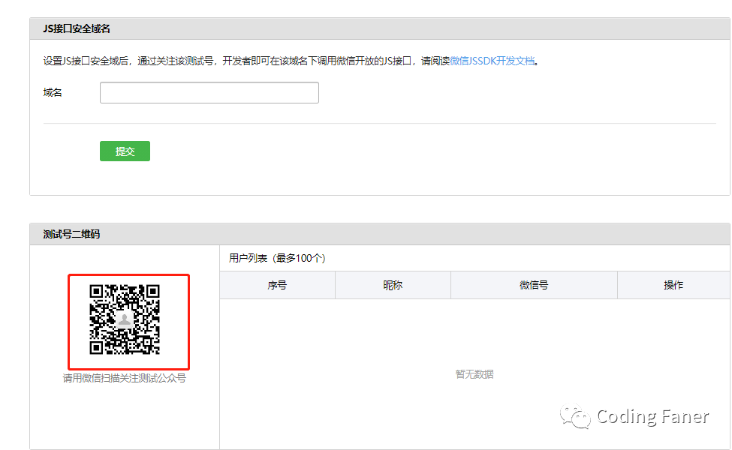Screen dimensions: 732x450
Task: Click the 操作 column header
Action: tap(673, 285)
